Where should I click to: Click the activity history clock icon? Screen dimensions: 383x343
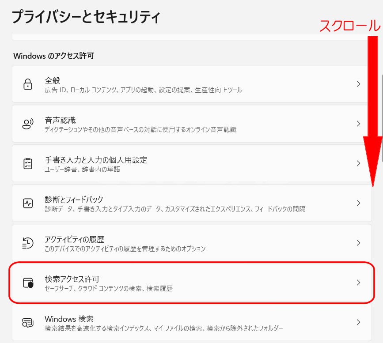point(28,243)
